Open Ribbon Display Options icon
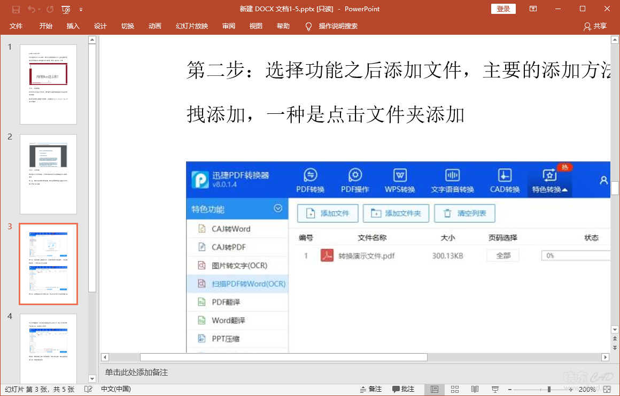The width and height of the screenshot is (620, 396). (x=533, y=9)
